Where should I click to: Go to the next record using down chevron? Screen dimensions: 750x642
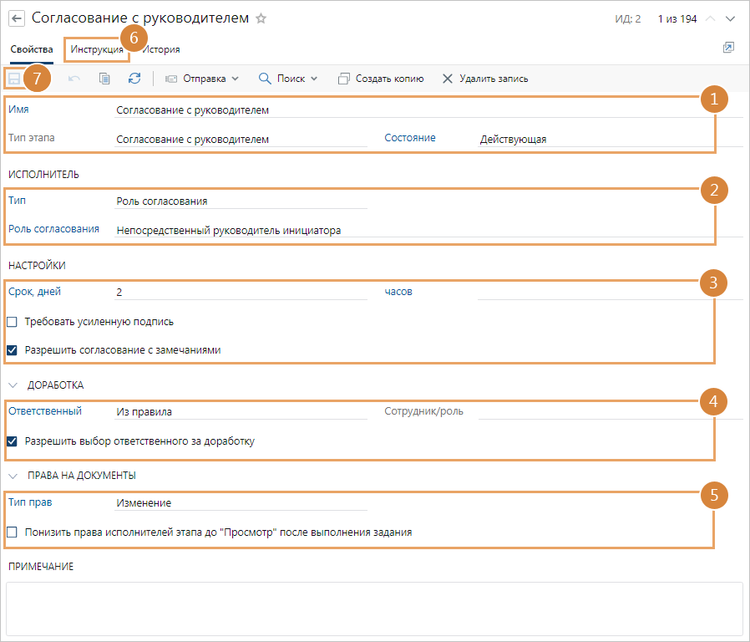[731, 19]
